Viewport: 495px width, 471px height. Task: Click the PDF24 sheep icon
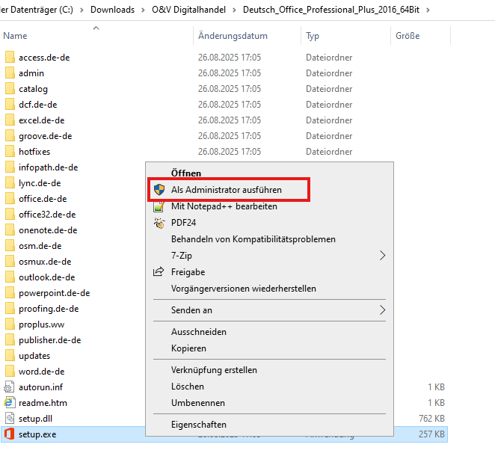pos(159,223)
